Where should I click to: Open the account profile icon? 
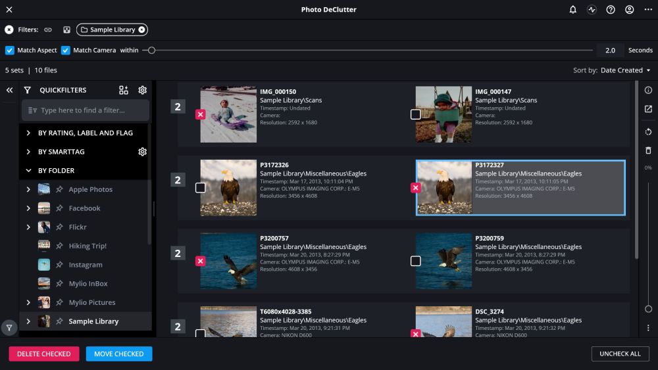pyautogui.click(x=630, y=10)
